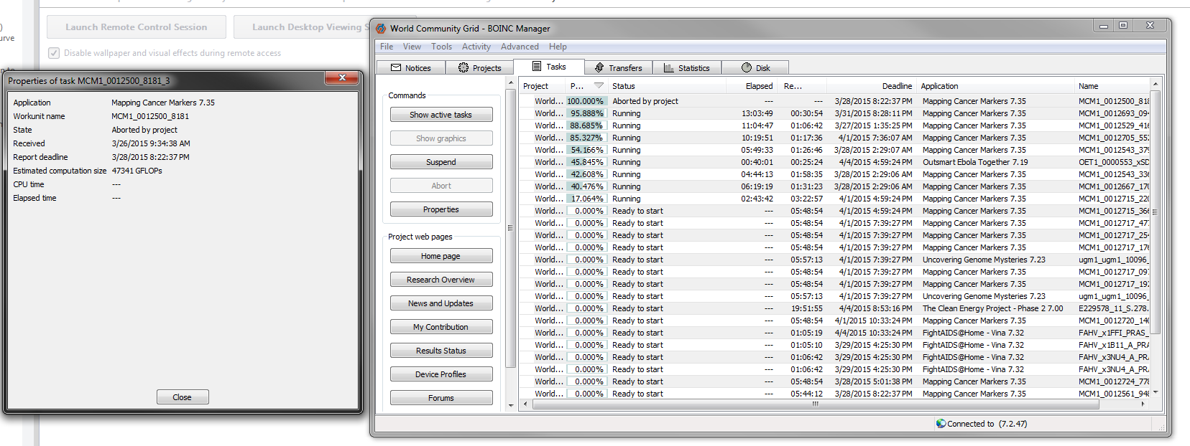
Task: Click the task list scroll-right arrow
Action: tap(1143, 404)
